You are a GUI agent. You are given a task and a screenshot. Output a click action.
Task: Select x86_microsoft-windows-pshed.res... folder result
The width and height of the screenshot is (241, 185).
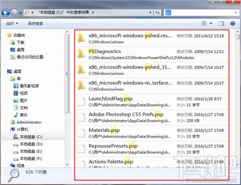coord(152,39)
